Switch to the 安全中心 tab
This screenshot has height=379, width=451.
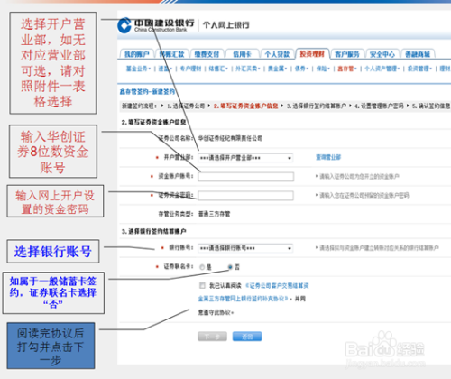pos(382,54)
